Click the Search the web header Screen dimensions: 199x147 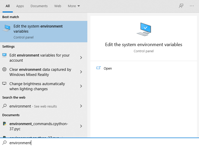14,98
